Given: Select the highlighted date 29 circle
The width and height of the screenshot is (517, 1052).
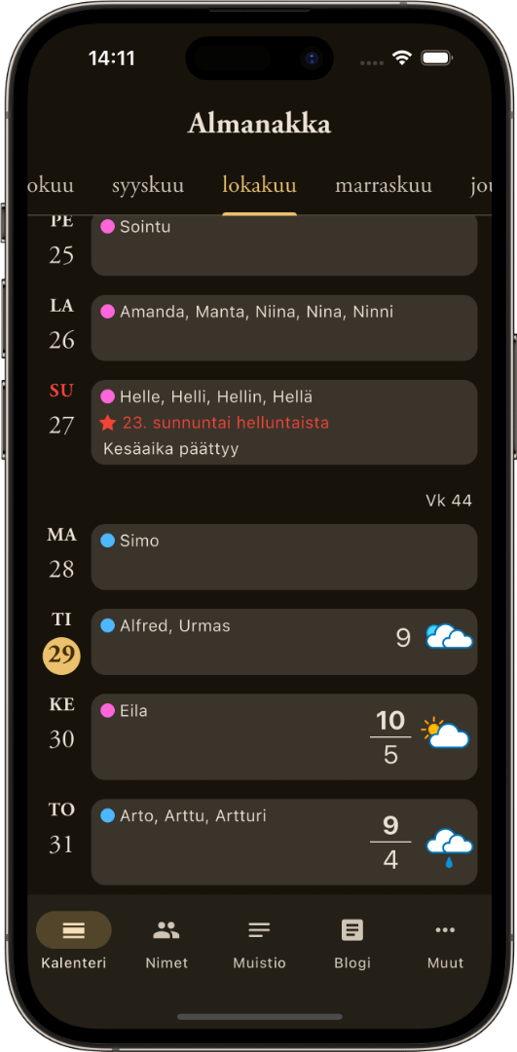Looking at the screenshot, I should (x=61, y=656).
